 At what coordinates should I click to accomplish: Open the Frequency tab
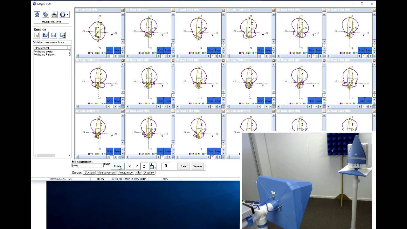pos(126,172)
